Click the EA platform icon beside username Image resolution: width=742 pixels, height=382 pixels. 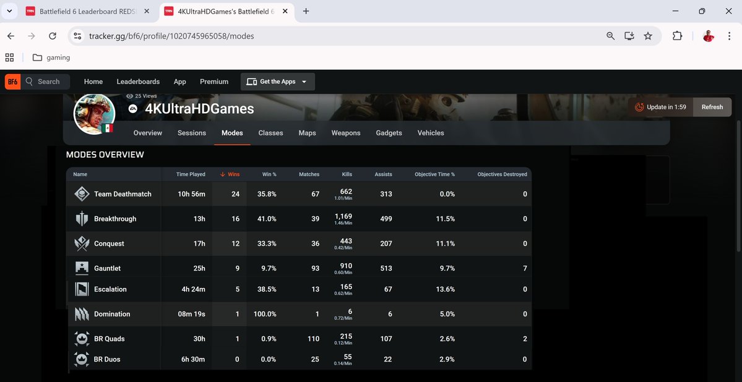[x=134, y=109]
